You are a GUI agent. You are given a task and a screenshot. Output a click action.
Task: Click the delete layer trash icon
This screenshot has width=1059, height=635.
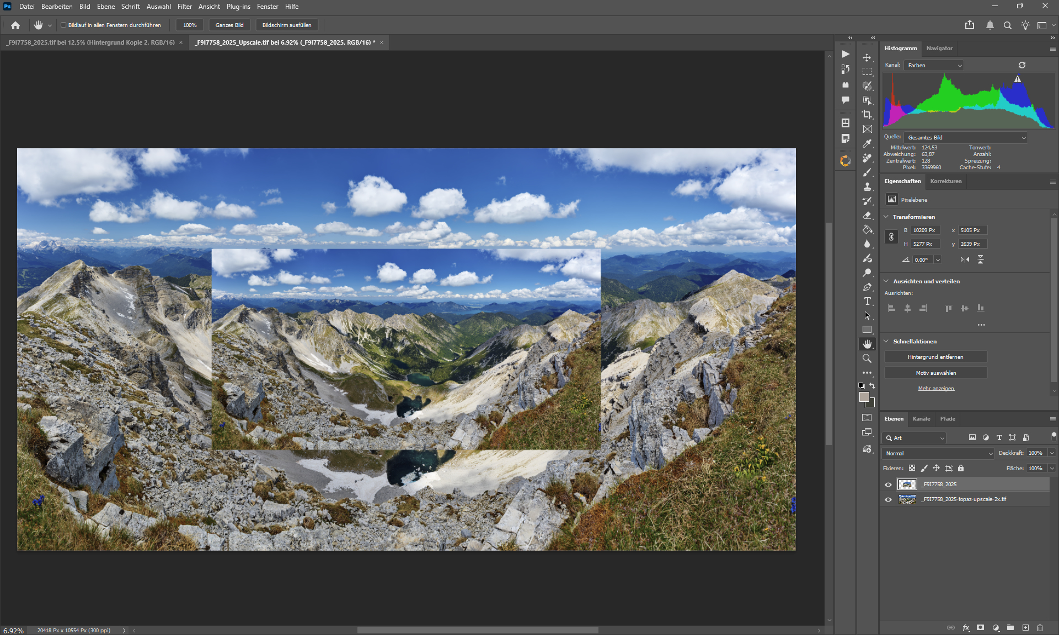1040,628
